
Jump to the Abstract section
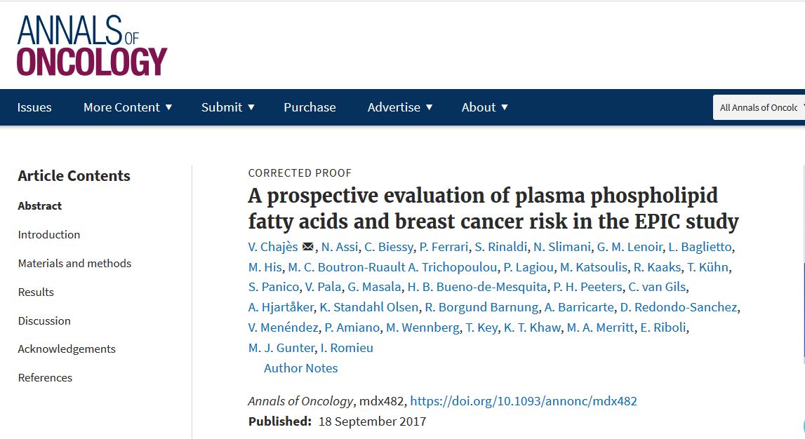pyautogui.click(x=40, y=206)
